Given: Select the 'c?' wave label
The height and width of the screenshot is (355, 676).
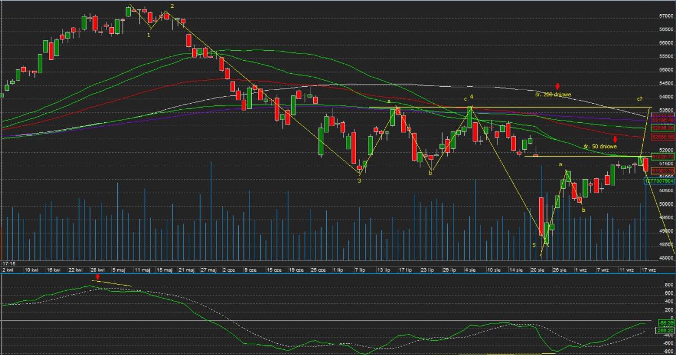Looking at the screenshot, I should tap(640, 99).
